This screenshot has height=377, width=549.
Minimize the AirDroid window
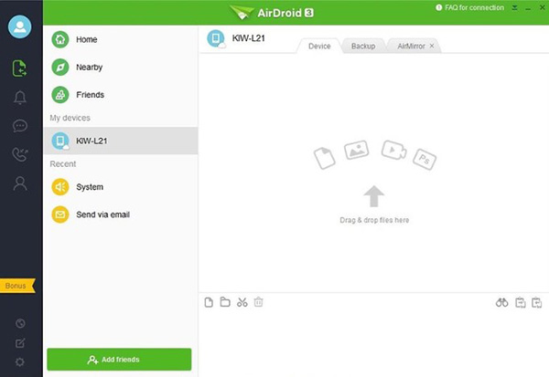click(528, 8)
